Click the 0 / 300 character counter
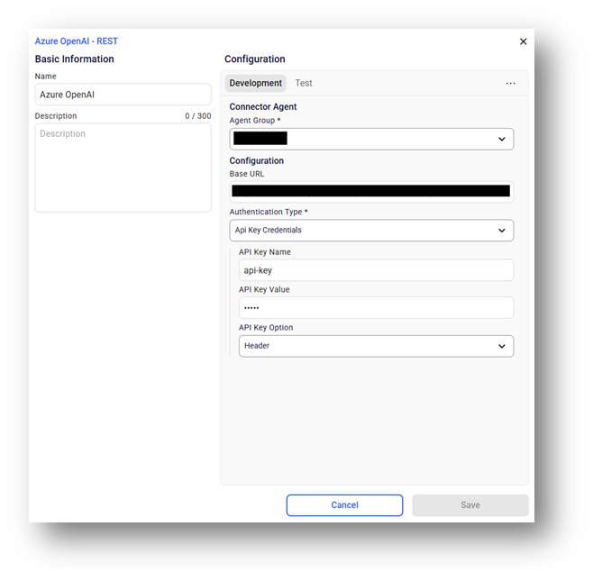593x581 pixels. pyautogui.click(x=197, y=116)
